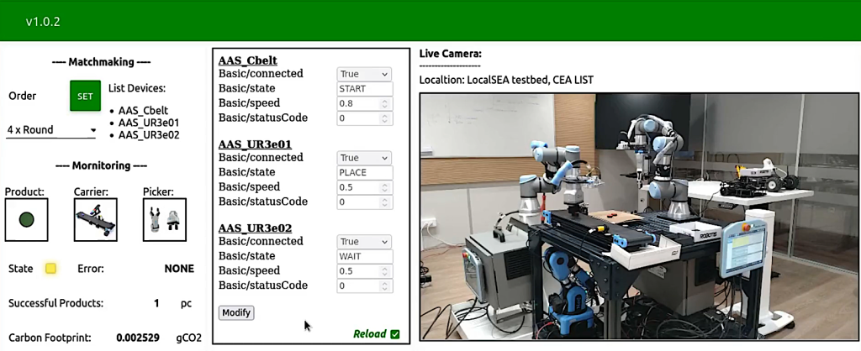Click the Picker gripper icon
The image size is (861, 351).
click(164, 220)
